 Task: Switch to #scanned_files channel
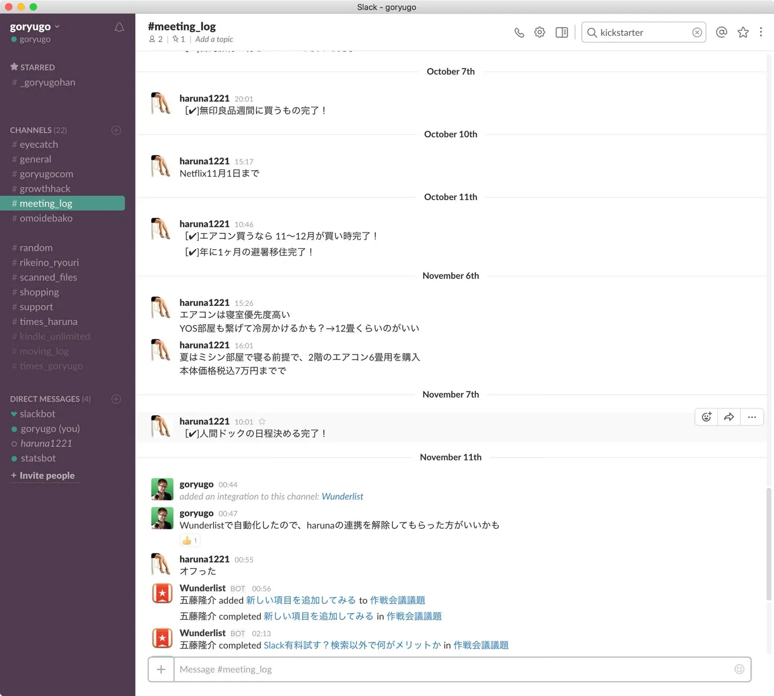pos(45,278)
